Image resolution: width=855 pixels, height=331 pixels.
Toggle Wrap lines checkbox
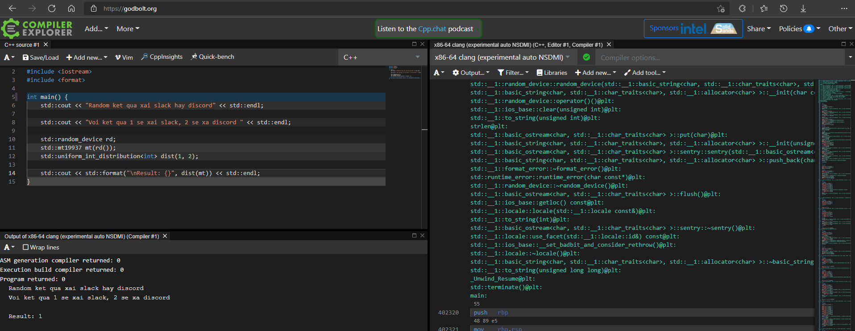(25, 247)
